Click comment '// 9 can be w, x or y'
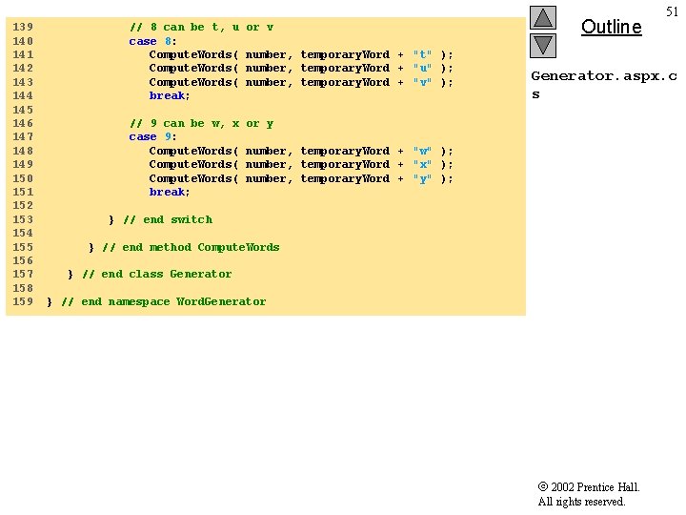Viewport: 686px width, 515px height. [202, 123]
